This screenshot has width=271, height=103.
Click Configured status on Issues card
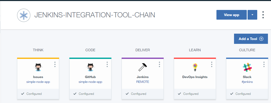pos(34,94)
